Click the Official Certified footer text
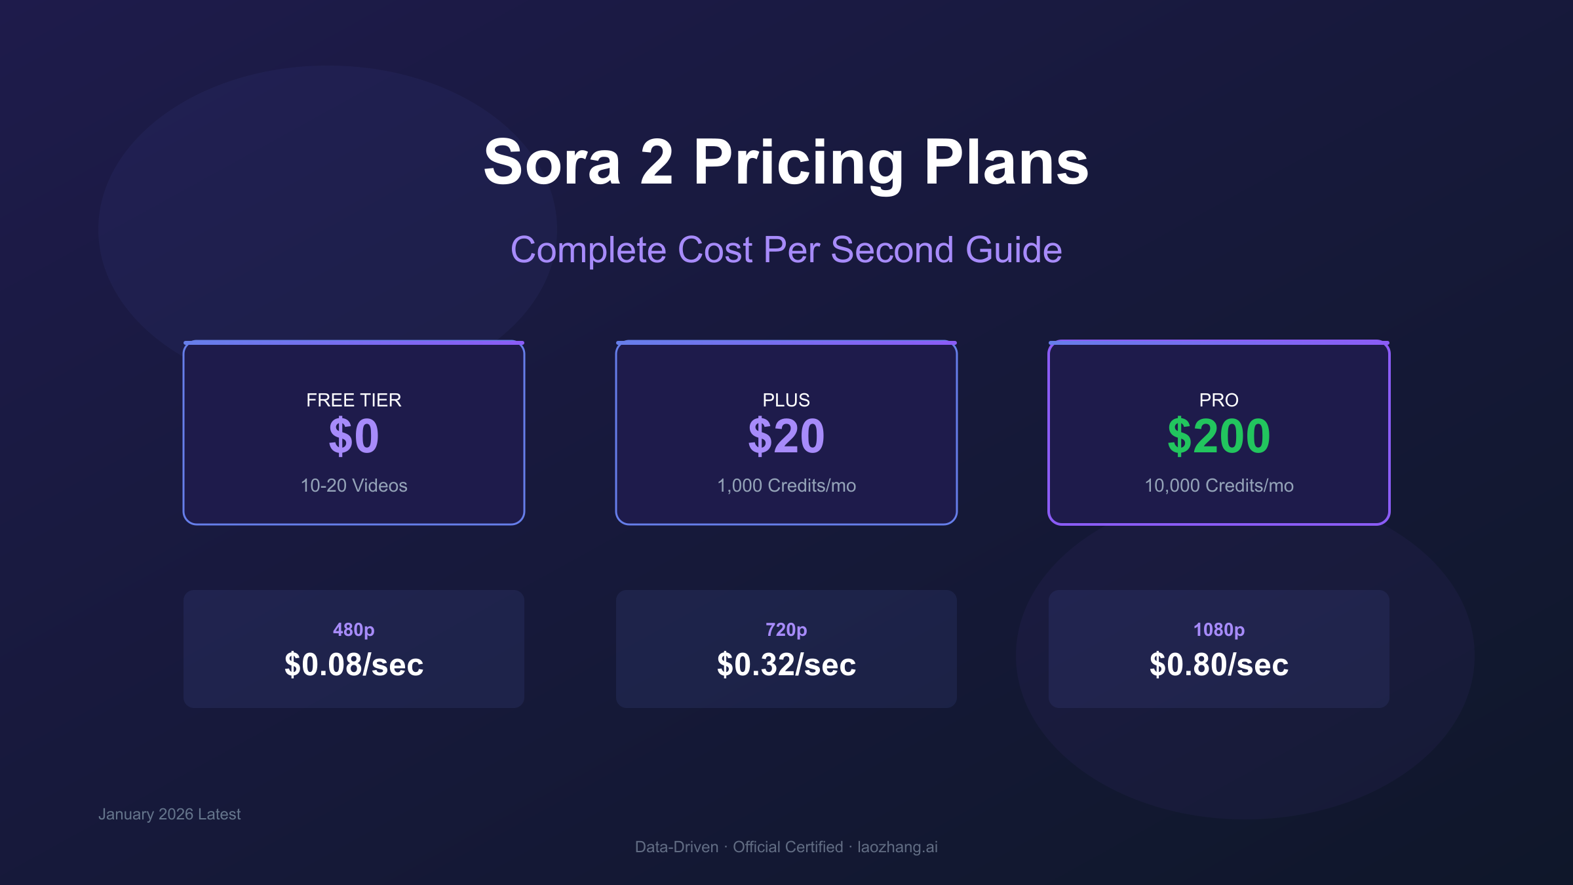1573x885 pixels. (788, 847)
